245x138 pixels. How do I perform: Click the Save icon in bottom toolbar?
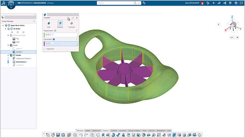[58, 135]
